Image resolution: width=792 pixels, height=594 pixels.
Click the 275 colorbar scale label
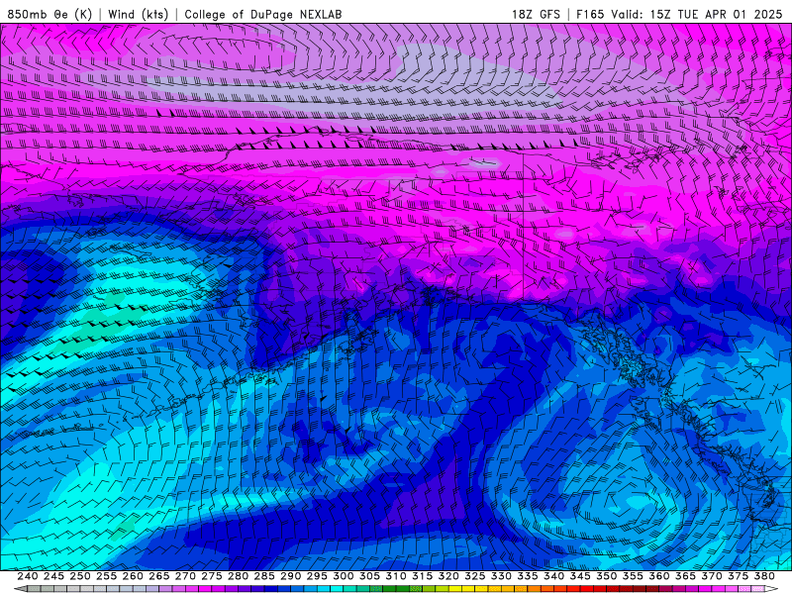pyautogui.click(x=212, y=576)
